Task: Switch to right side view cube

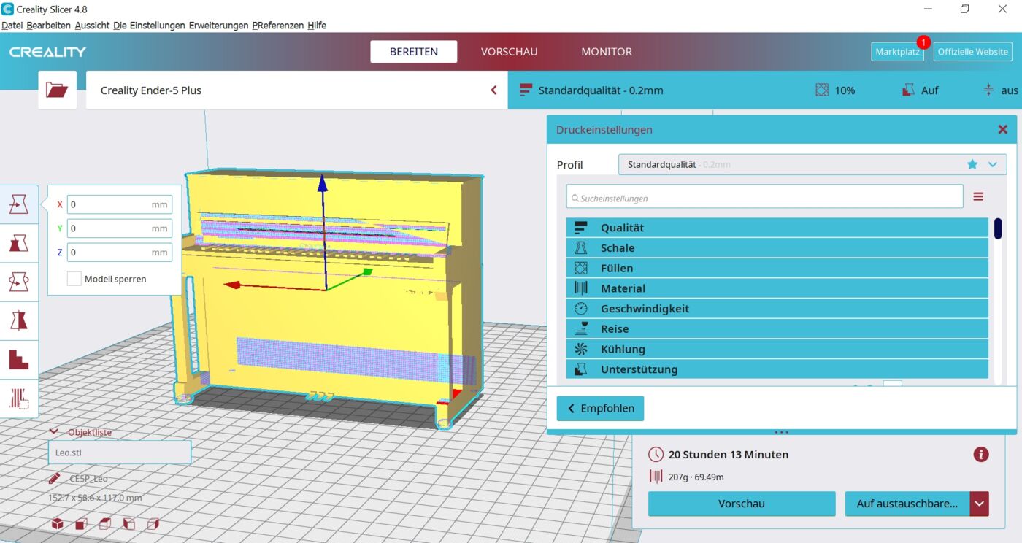Action: 153,523
